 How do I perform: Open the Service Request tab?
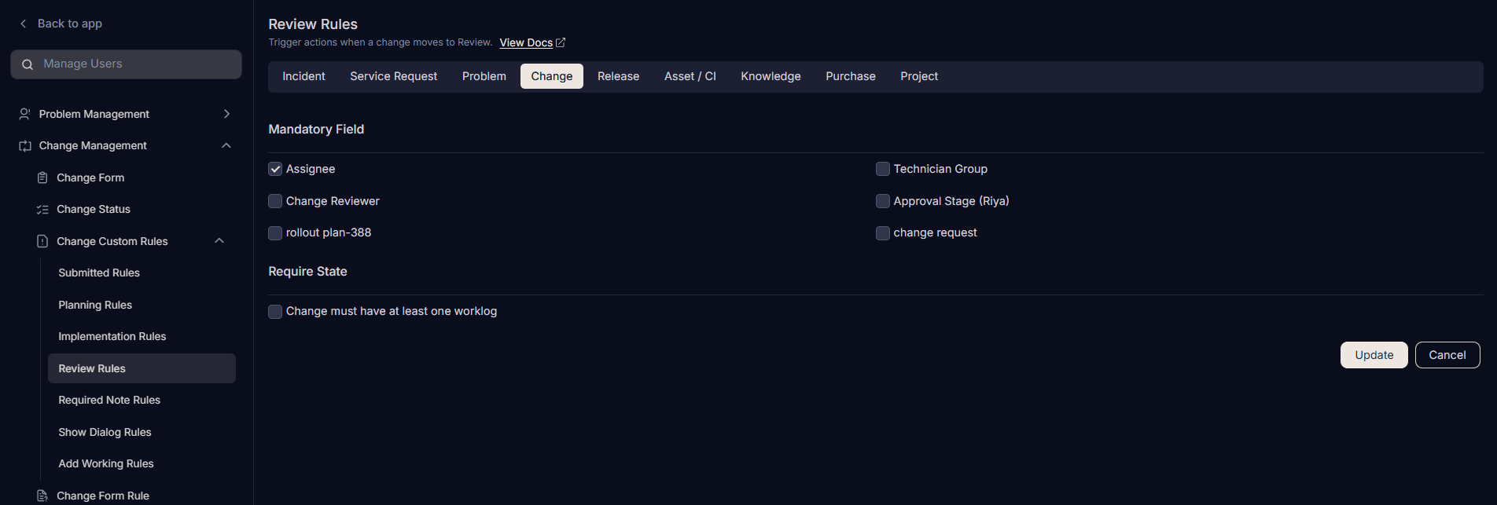tap(393, 76)
